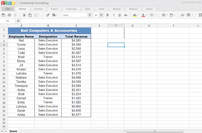Toggle Underline formatting
202x133 pixels.
point(119,15)
